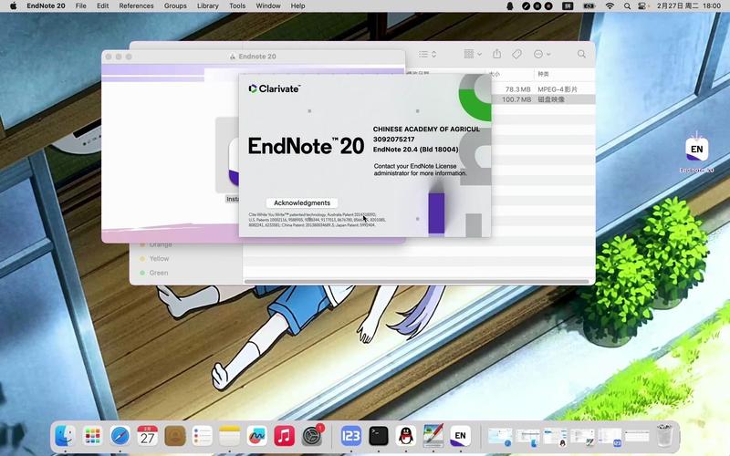Open the blue 123 app in Dock

(350, 436)
